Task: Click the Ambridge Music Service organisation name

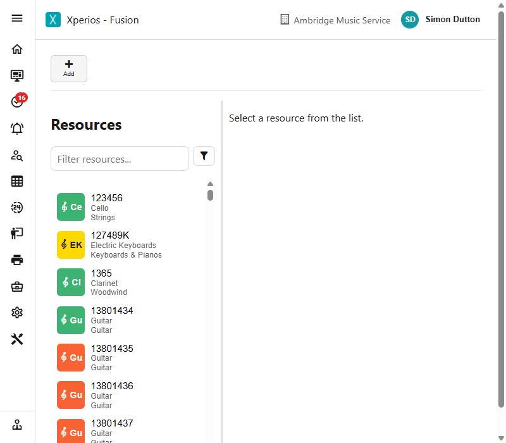Action: click(x=342, y=20)
